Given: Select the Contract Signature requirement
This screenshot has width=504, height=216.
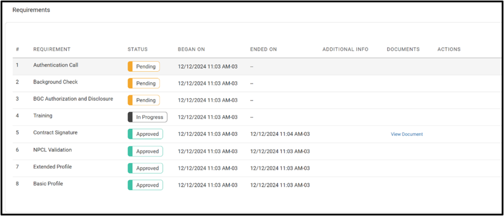Looking at the screenshot, I should (x=56, y=132).
